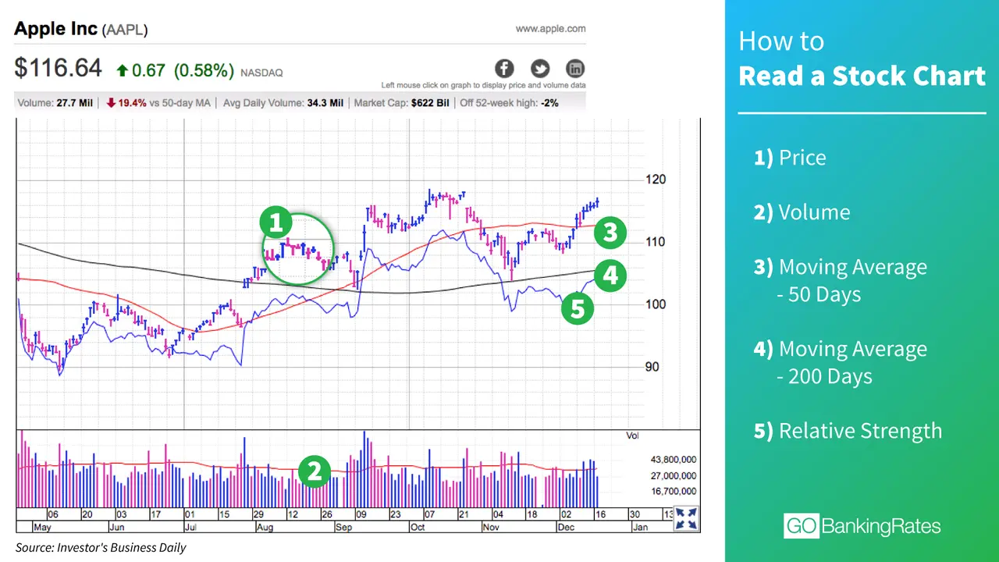Click the 07 date tick in October
The width and height of the screenshot is (999, 562).
pyautogui.click(x=429, y=515)
